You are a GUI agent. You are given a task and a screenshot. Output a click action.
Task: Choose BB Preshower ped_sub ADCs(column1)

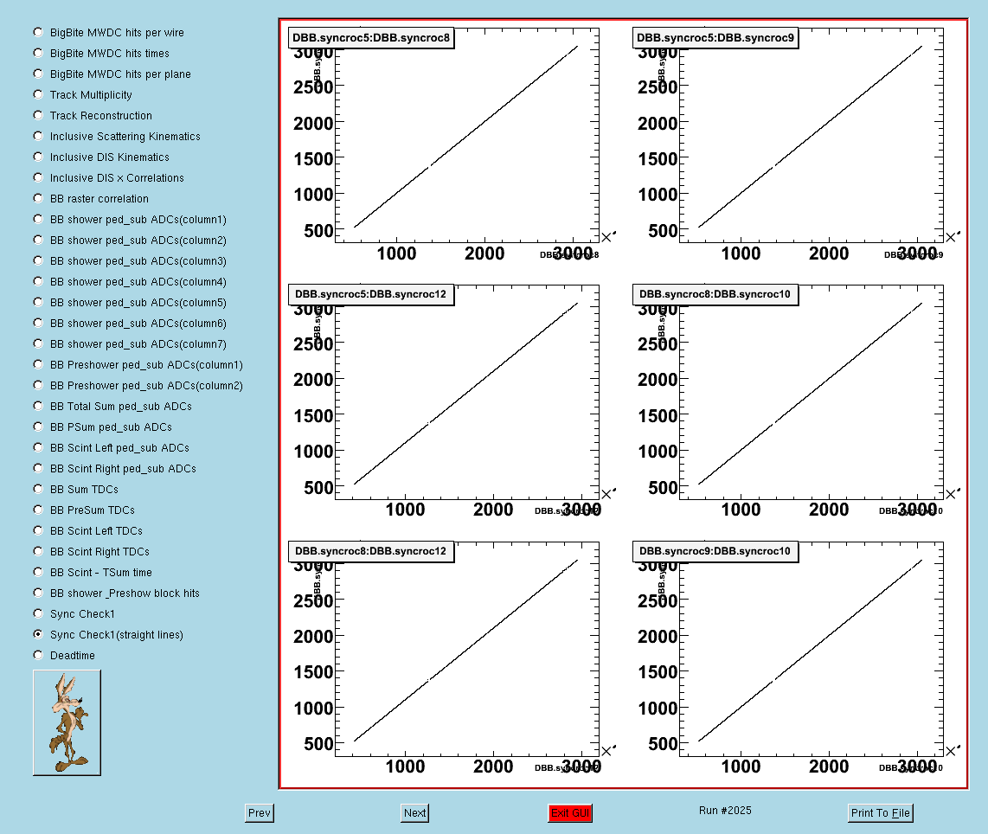[38, 365]
